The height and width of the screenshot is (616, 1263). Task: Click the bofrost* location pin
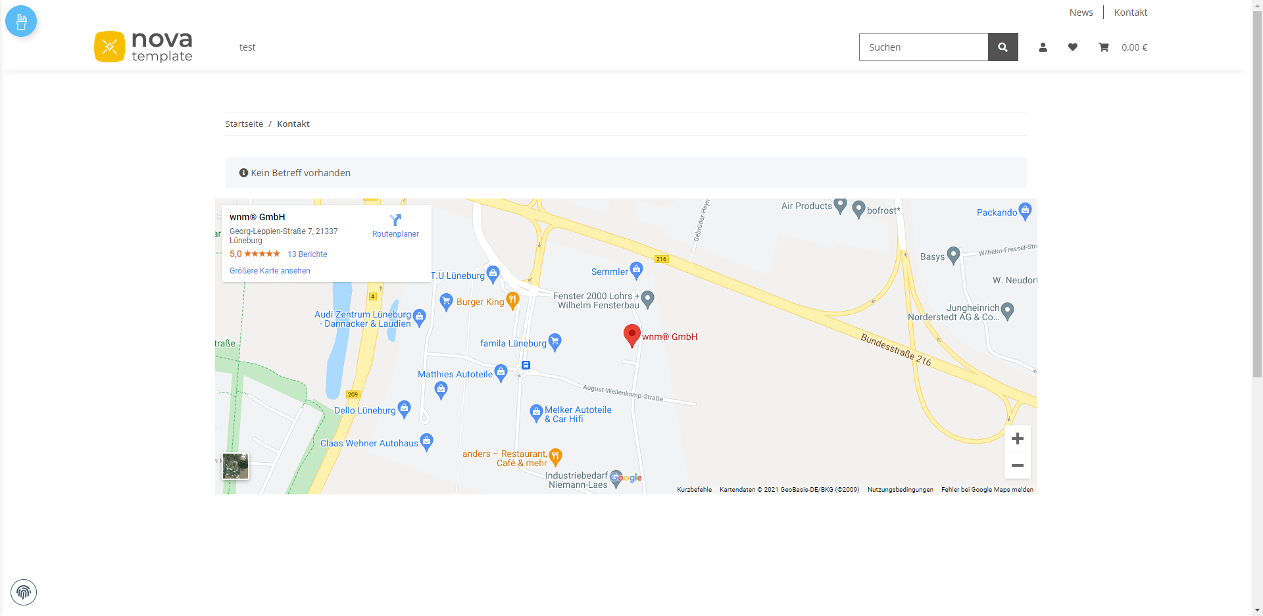click(858, 210)
